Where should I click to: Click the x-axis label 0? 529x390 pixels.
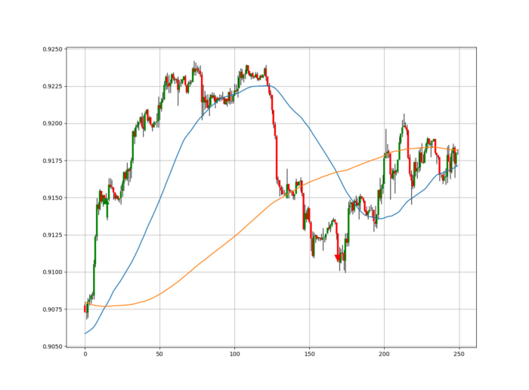tap(85, 354)
